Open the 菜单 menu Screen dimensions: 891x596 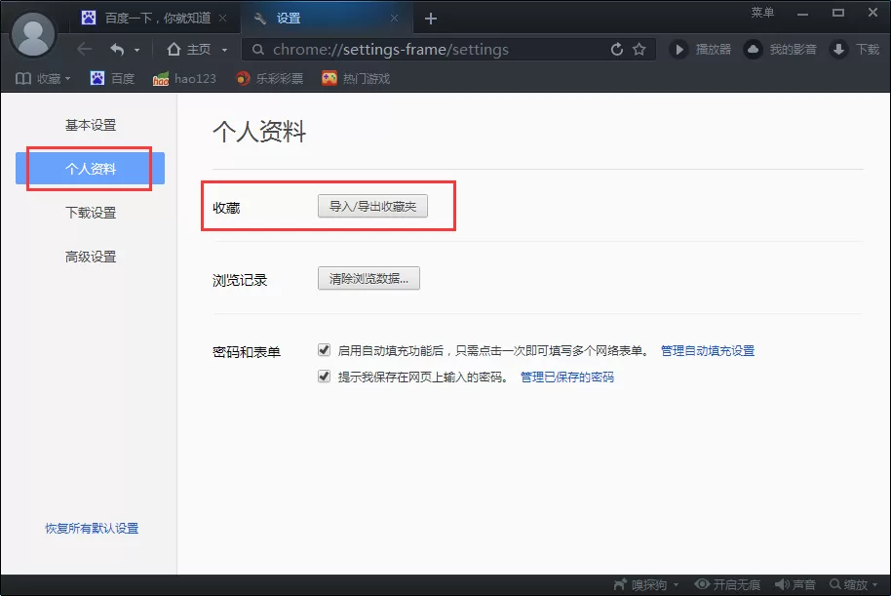point(762,13)
